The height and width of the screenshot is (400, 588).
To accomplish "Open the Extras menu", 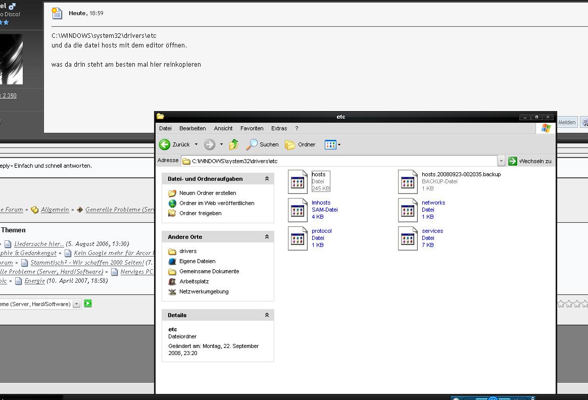I will tap(279, 128).
